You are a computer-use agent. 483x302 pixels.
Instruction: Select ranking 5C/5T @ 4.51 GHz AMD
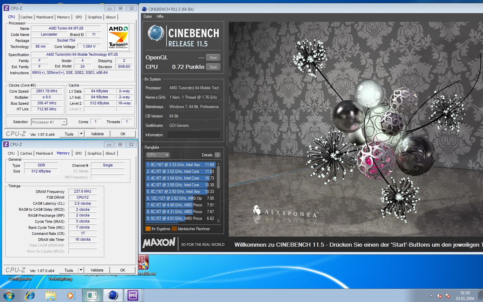click(180, 218)
